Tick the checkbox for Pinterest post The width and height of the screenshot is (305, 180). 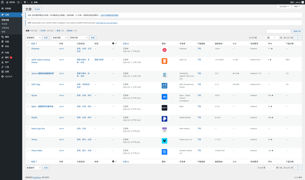[28, 49]
